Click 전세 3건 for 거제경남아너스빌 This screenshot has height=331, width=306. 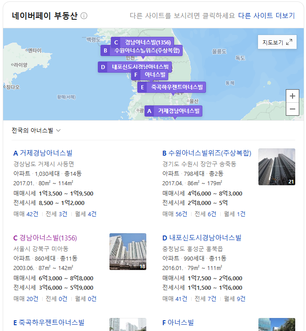(57, 214)
